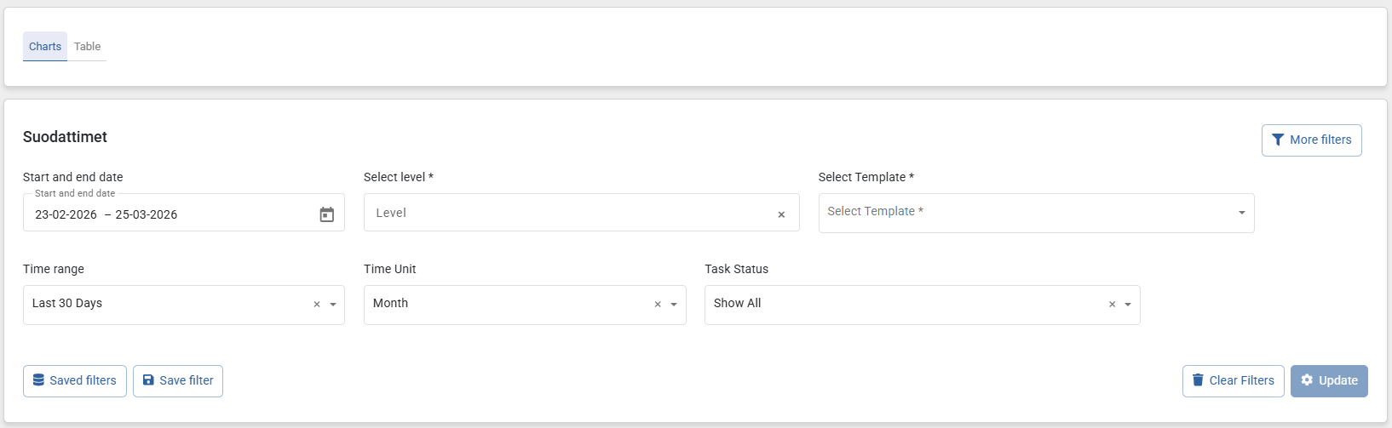This screenshot has height=428, width=1392.
Task: Open the calendar date picker icon
Action: tap(327, 214)
